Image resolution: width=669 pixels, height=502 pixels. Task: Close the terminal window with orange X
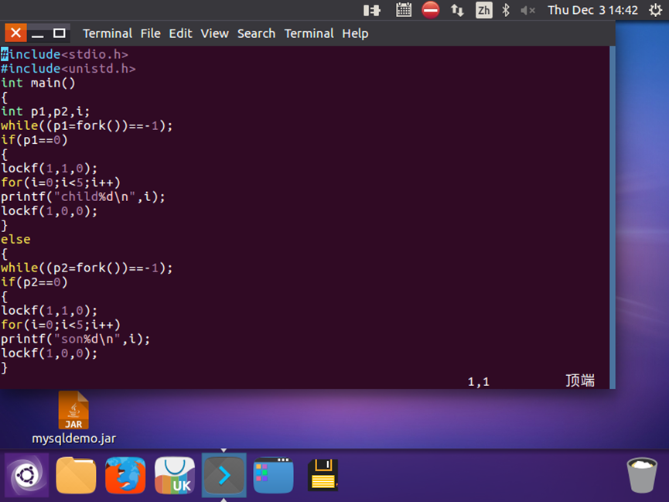pos(15,32)
